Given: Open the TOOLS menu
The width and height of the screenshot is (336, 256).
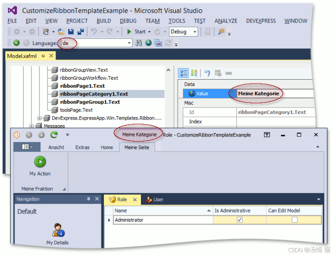Looking at the screenshot, I should point(177,21).
